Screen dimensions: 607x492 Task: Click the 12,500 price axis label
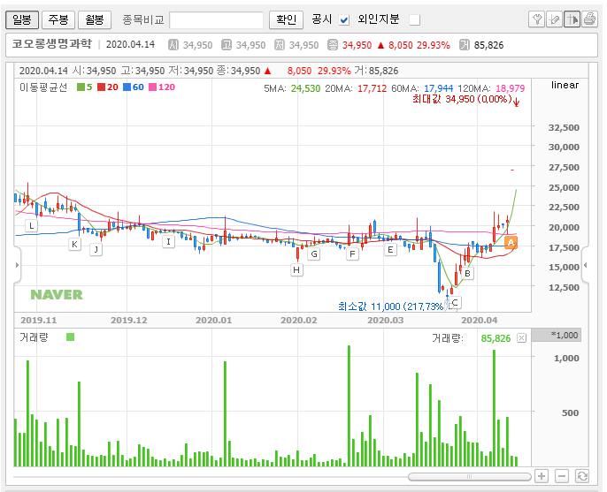click(x=564, y=287)
